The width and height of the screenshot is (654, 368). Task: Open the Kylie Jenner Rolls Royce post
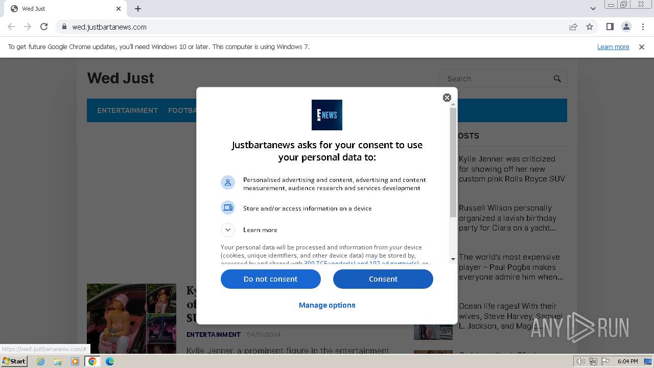[x=512, y=169]
